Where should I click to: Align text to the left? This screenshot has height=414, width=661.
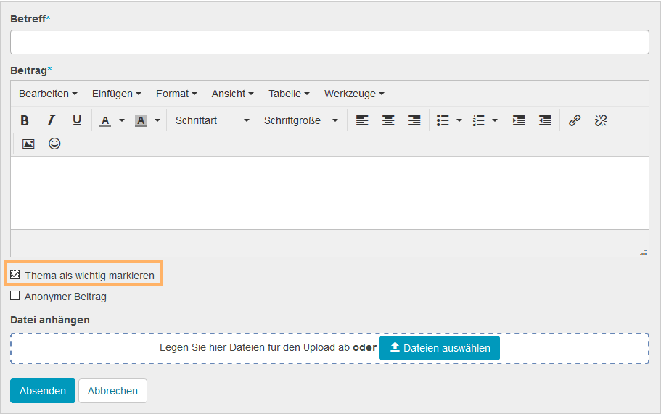362,120
